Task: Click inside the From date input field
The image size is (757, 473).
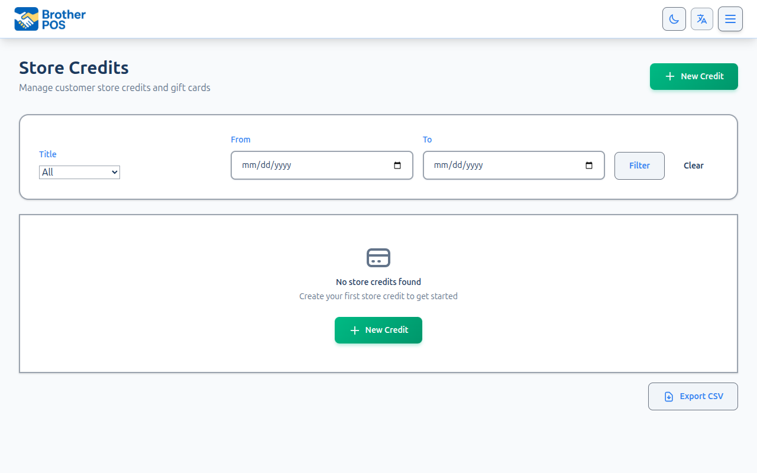Action: tap(308, 166)
